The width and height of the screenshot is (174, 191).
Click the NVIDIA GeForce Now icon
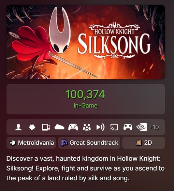pos(142,127)
